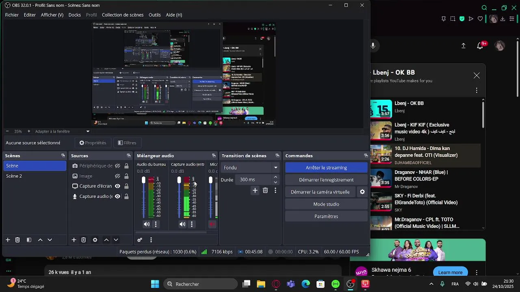Decrease transition Durée with down arrow
Viewport: 520px width, 292px height.
point(276,182)
